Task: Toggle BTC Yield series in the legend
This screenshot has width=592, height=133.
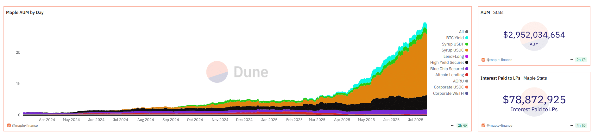Action: point(457,38)
